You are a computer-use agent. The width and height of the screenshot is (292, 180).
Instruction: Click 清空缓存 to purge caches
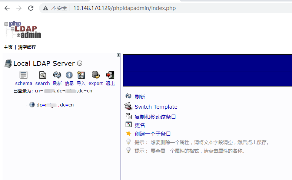click(27, 47)
